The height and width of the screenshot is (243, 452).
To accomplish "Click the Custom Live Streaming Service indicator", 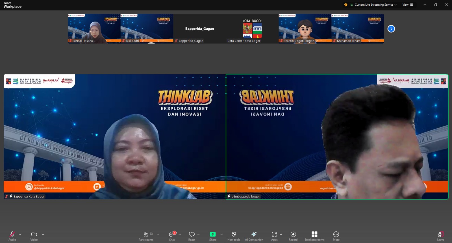I will [x=373, y=5].
